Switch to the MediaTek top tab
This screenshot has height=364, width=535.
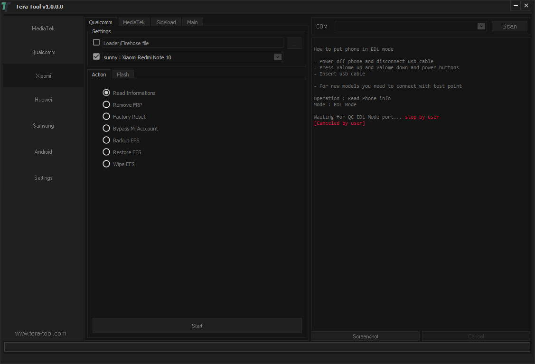coord(133,22)
